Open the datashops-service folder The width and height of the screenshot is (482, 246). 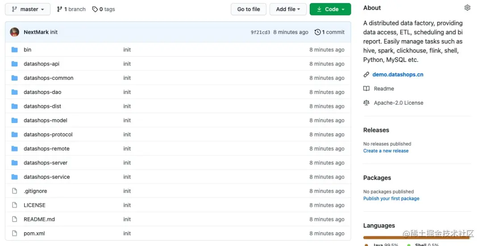tap(47, 177)
